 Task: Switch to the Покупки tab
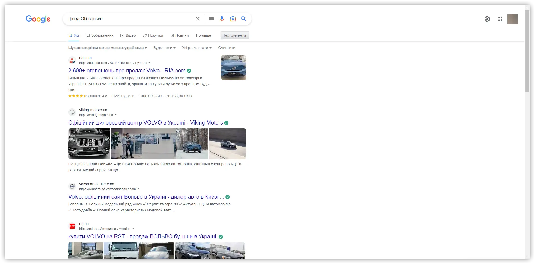153,35
